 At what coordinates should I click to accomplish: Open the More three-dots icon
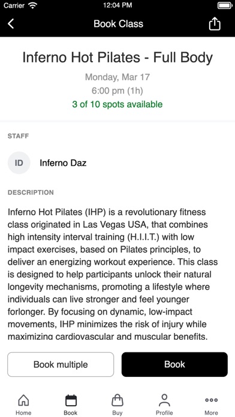point(211,400)
